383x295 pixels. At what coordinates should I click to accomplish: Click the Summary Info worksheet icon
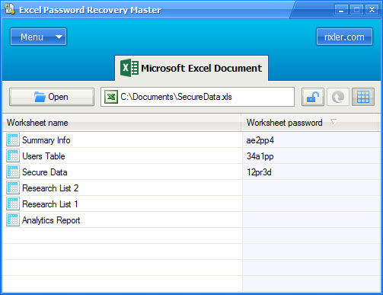[13, 140]
